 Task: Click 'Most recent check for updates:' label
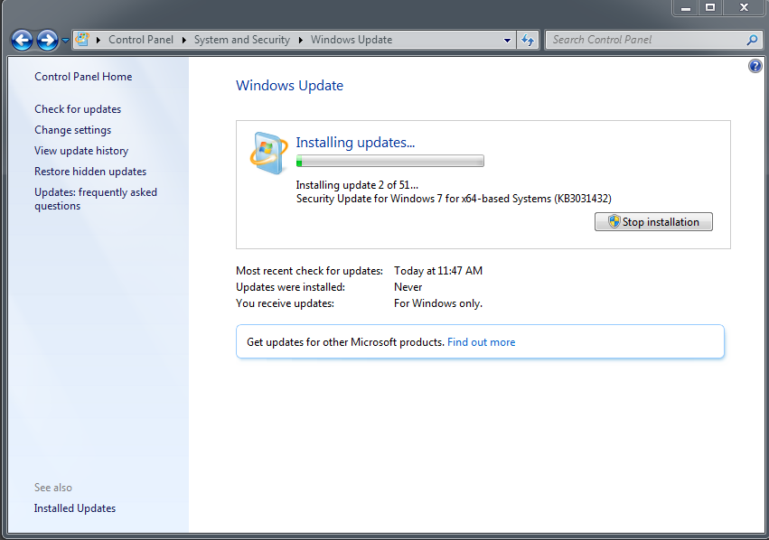[309, 271]
